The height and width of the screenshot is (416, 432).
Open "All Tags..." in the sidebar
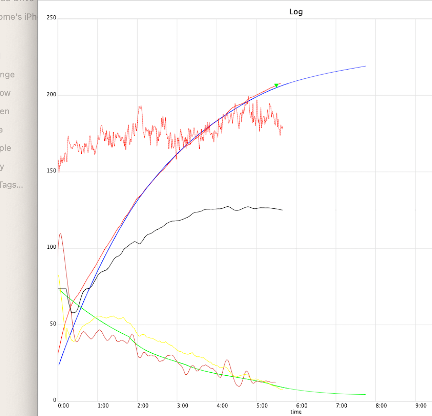(x=11, y=185)
